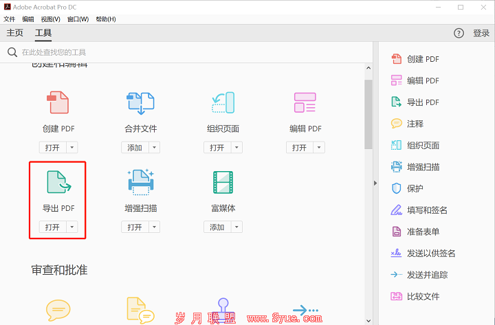Screen dimensions: 495x325
Task: Expand dropdown arrow next to 增强扫描 打开
Action: pyautogui.click(x=155, y=227)
